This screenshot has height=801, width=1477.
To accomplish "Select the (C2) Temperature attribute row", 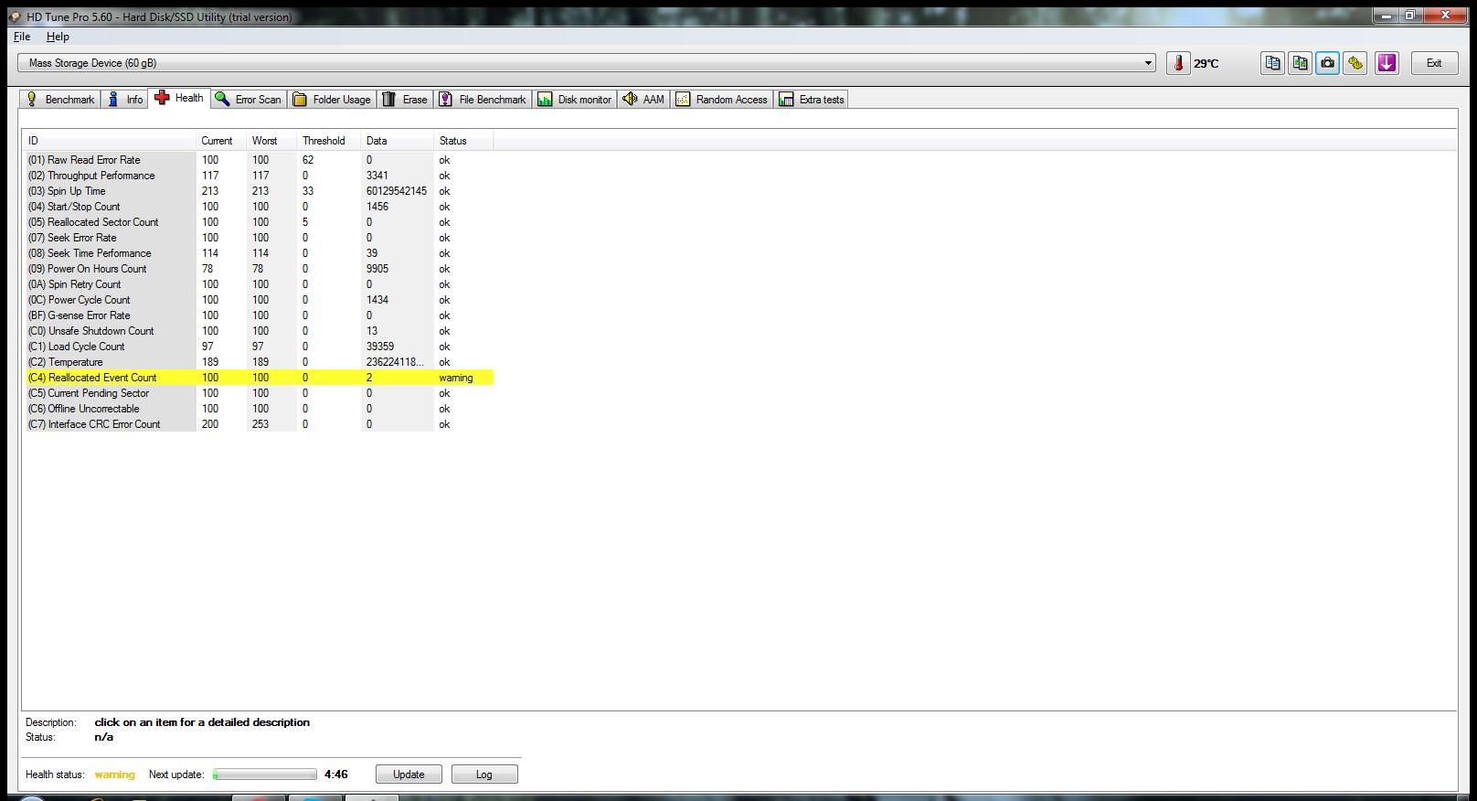I will tap(260, 362).
